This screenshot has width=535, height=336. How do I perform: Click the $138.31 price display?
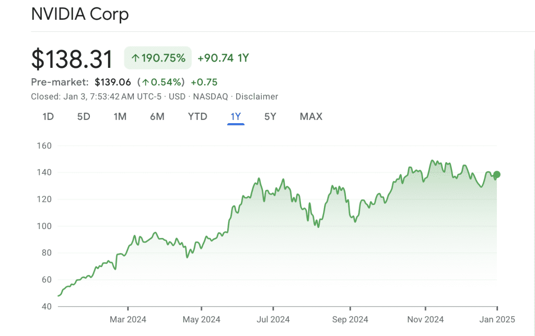(x=72, y=58)
